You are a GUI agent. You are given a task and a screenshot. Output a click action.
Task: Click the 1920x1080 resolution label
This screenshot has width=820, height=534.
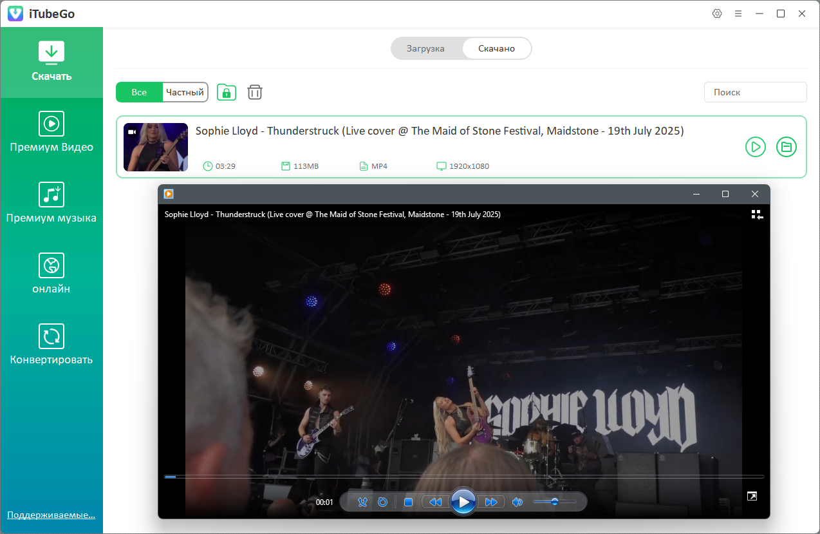[469, 166]
